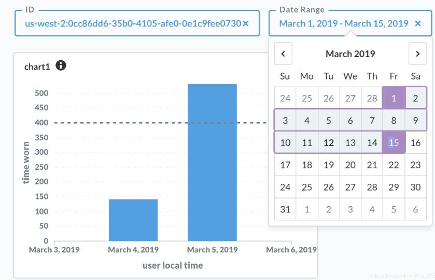435x280 pixels.
Task: Select February 24 from previous month
Action: coord(285,98)
